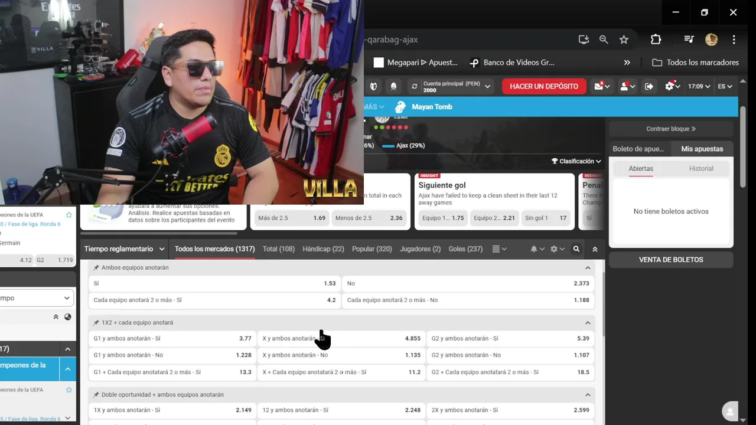Click the VENTA DE BOLETOS button
Screen dimensions: 756x425
coord(671,260)
